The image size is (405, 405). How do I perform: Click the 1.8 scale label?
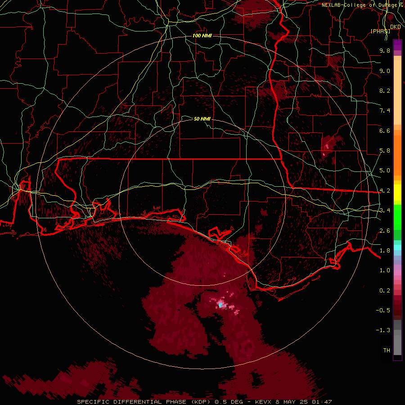click(385, 251)
